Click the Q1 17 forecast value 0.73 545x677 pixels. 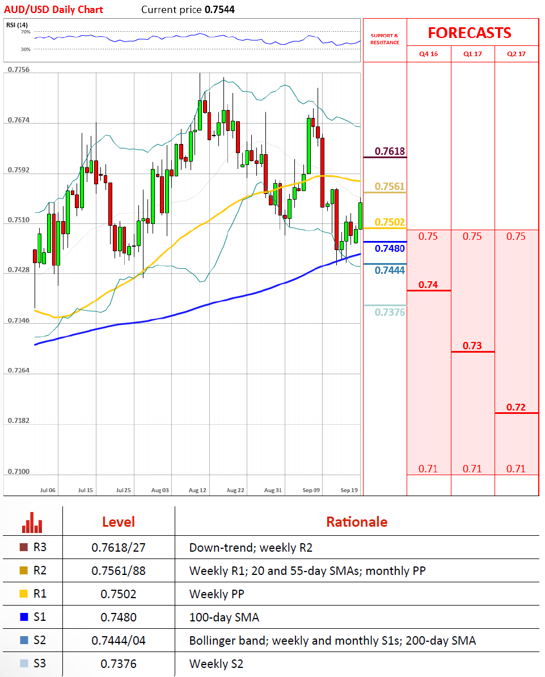[472, 345]
